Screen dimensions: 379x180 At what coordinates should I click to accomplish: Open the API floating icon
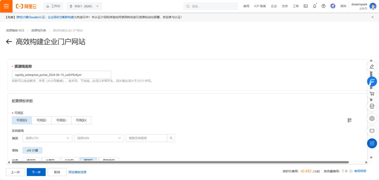click(x=372, y=106)
